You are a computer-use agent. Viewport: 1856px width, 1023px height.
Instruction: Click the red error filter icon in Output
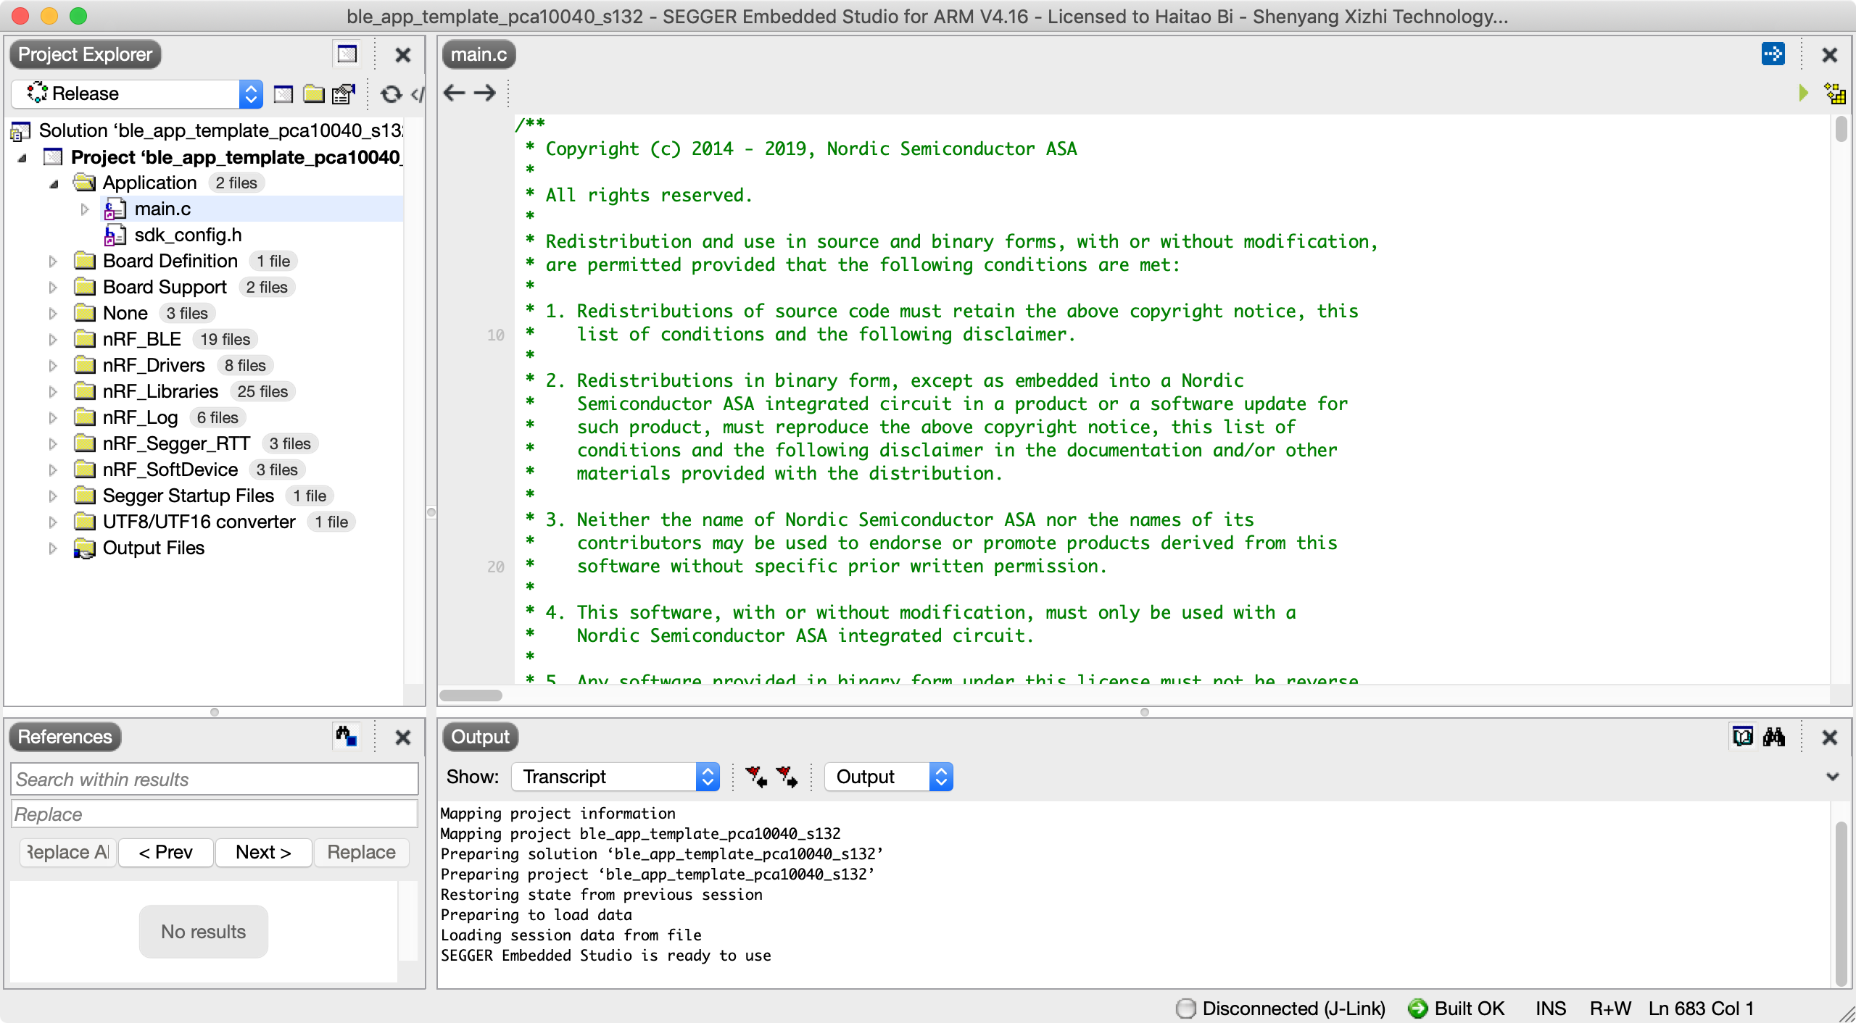point(758,776)
